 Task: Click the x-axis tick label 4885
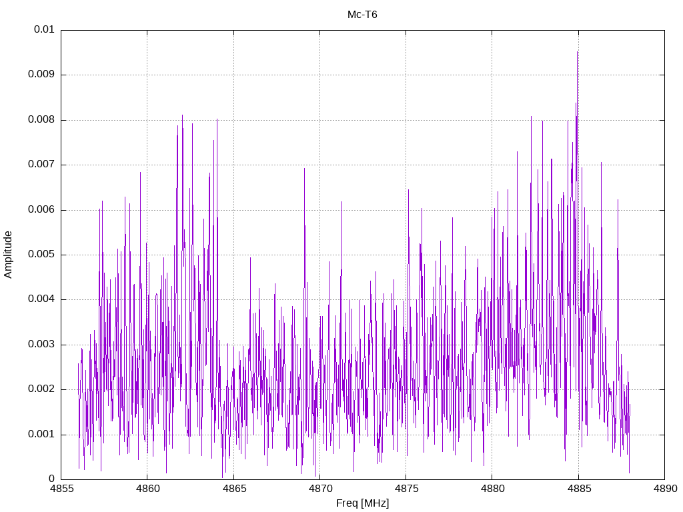click(579, 489)
